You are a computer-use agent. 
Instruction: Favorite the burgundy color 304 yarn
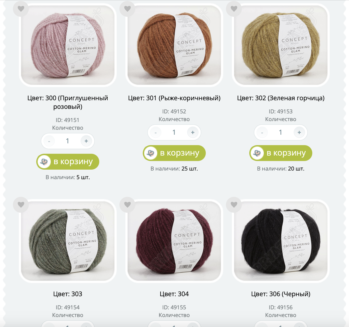coord(127,205)
